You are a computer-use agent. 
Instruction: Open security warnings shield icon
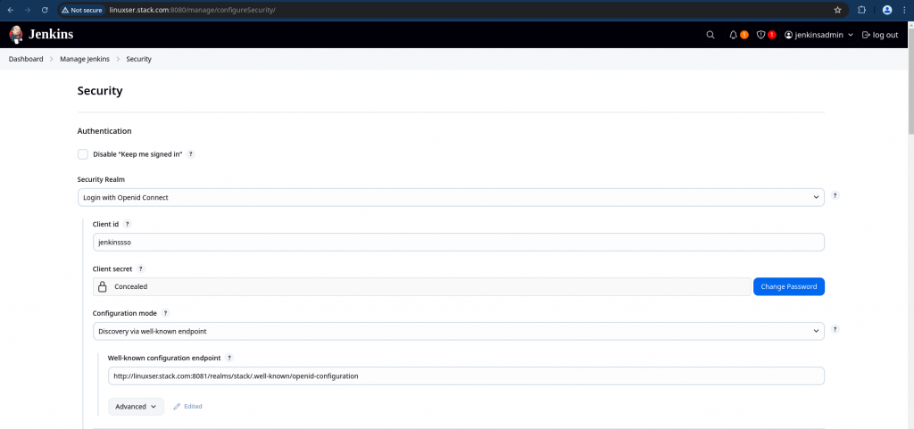pos(760,35)
